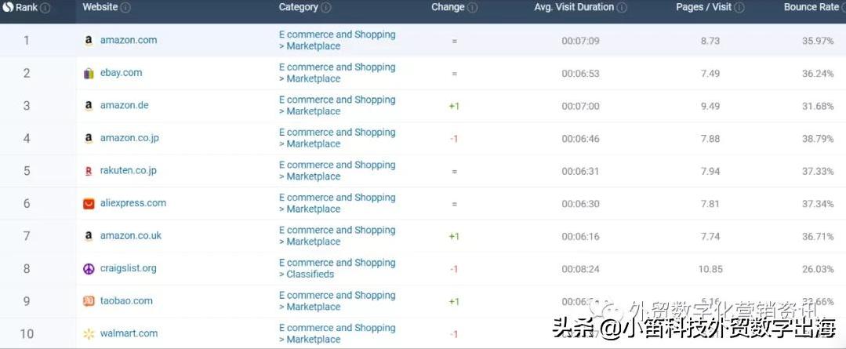Select the aliexpress.com table row rank number
Viewport: 846px width, 349px height.
coord(27,203)
